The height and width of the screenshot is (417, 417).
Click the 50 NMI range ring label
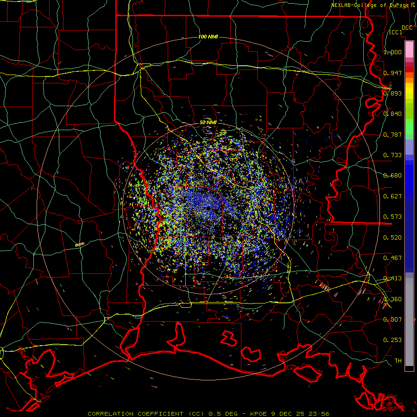tap(208, 122)
